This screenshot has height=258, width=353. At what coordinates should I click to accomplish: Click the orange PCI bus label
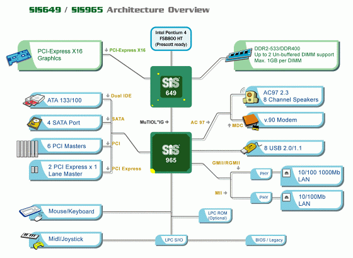116,143
